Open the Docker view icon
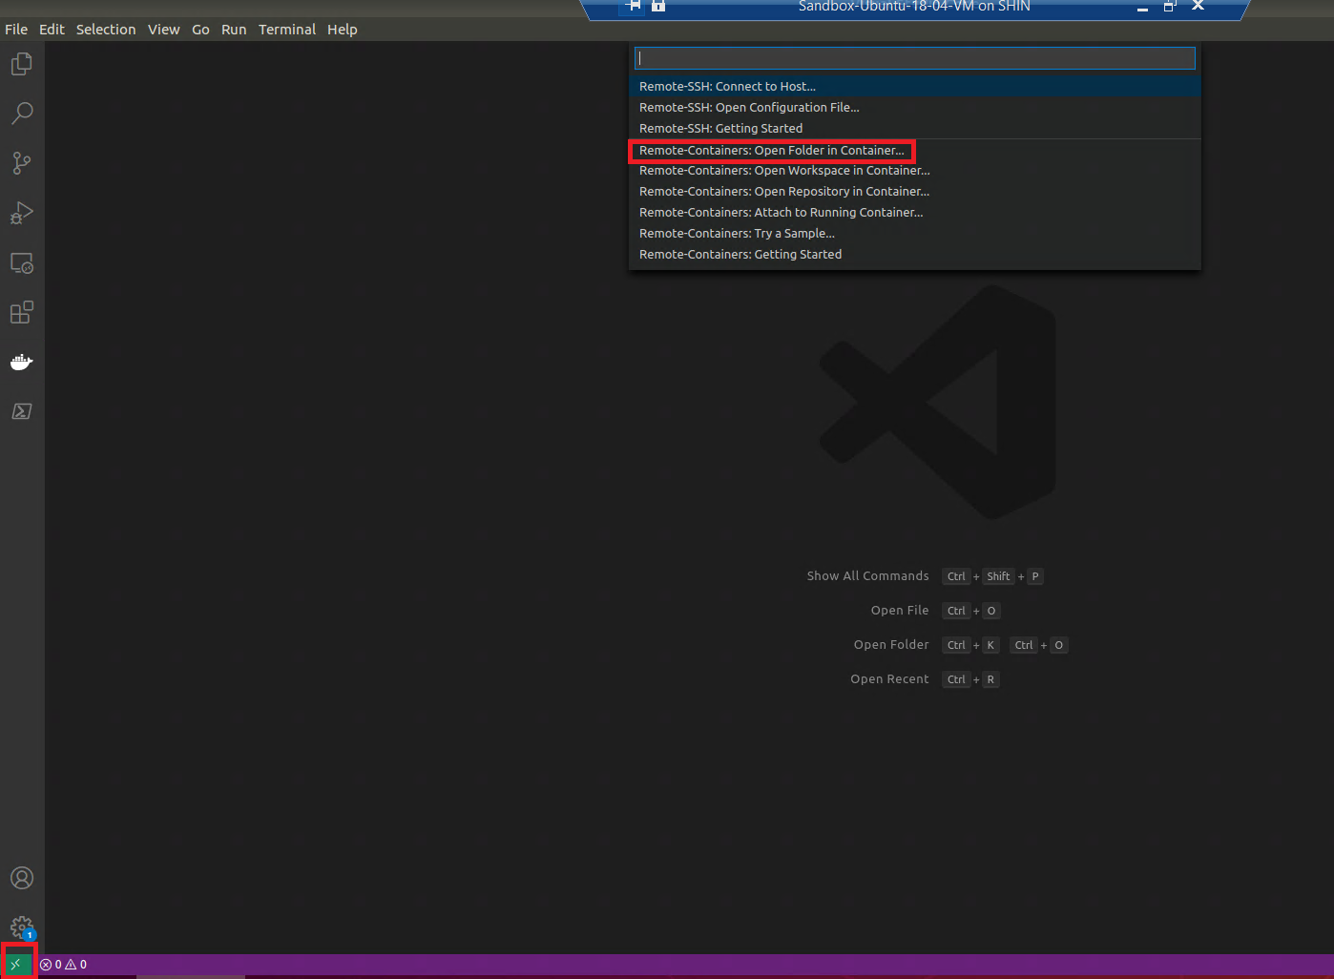 tap(21, 362)
